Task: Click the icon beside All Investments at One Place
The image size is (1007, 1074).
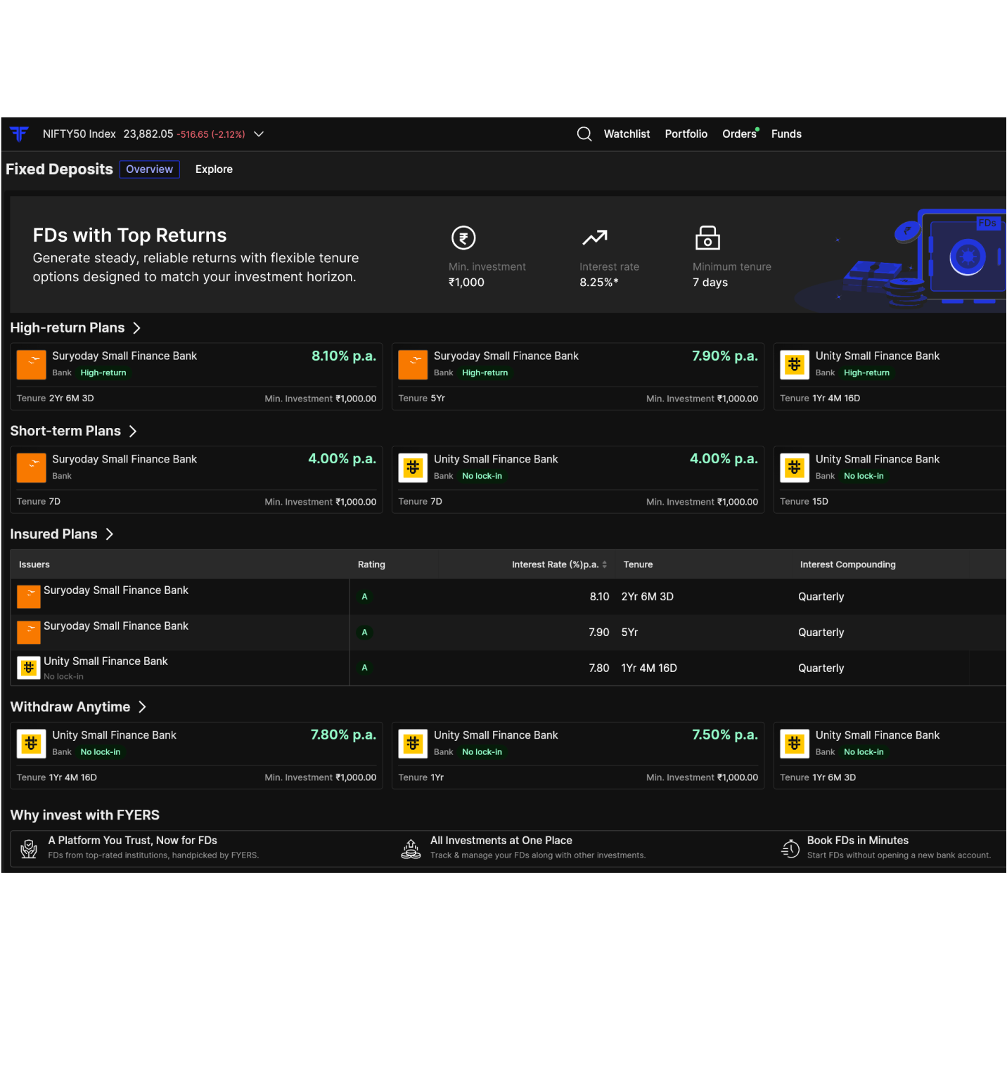Action: (411, 848)
